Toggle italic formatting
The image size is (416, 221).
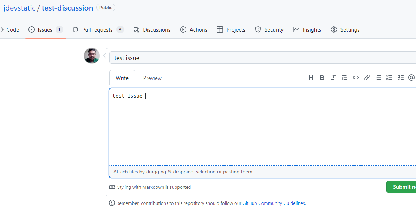click(x=333, y=78)
